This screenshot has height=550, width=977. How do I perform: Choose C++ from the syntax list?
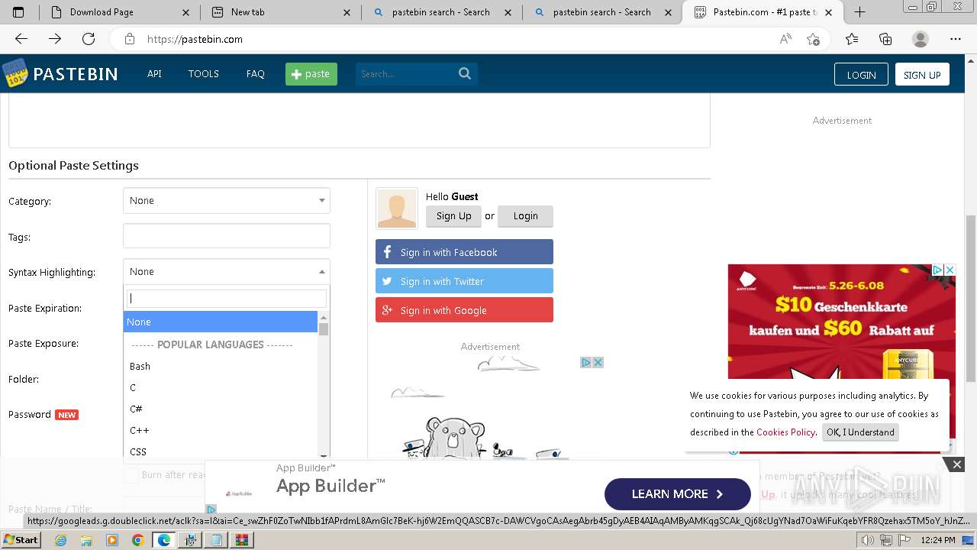coord(220,430)
